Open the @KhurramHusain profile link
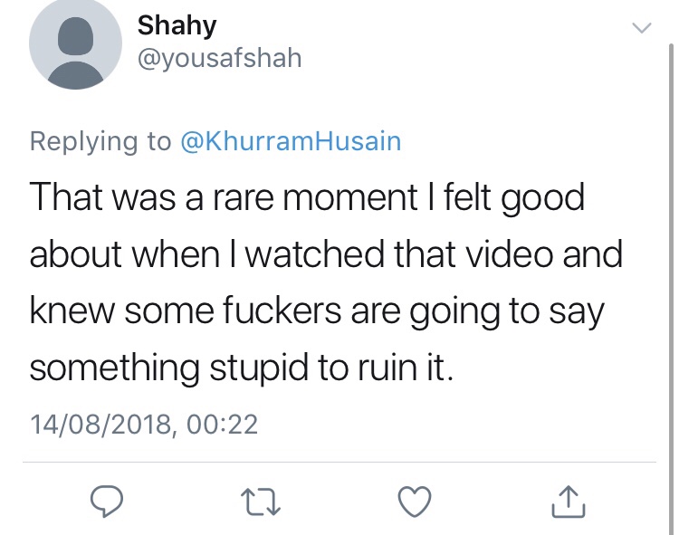 pyautogui.click(x=291, y=141)
